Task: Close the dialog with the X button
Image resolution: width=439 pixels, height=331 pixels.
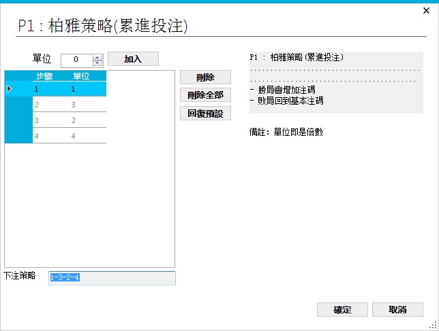Action: pyautogui.click(x=426, y=10)
